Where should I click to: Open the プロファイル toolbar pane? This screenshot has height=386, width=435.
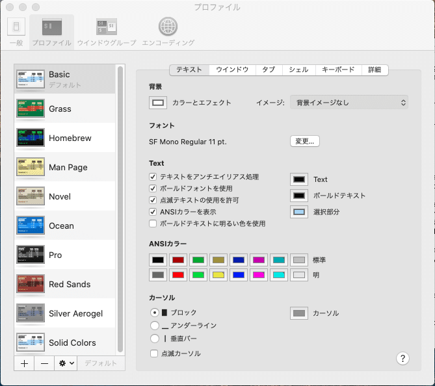point(51,32)
